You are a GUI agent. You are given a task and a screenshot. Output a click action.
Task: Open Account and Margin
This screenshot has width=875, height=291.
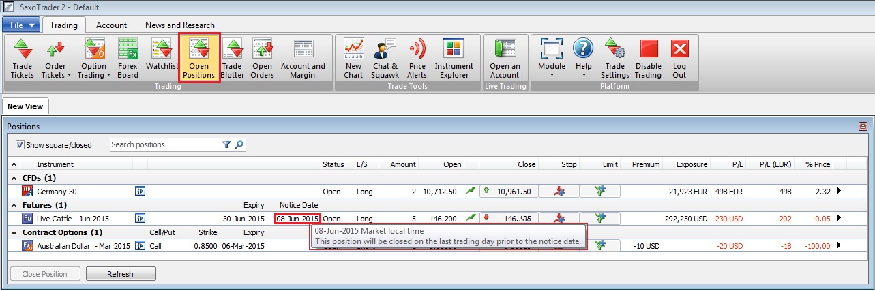tap(303, 59)
